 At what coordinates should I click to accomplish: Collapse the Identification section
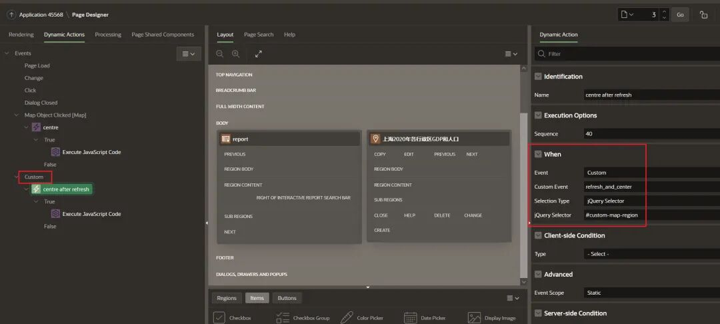[538, 77]
